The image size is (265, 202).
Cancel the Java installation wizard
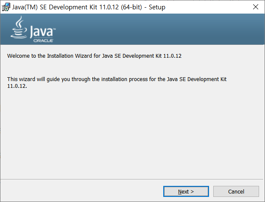click(x=236, y=191)
